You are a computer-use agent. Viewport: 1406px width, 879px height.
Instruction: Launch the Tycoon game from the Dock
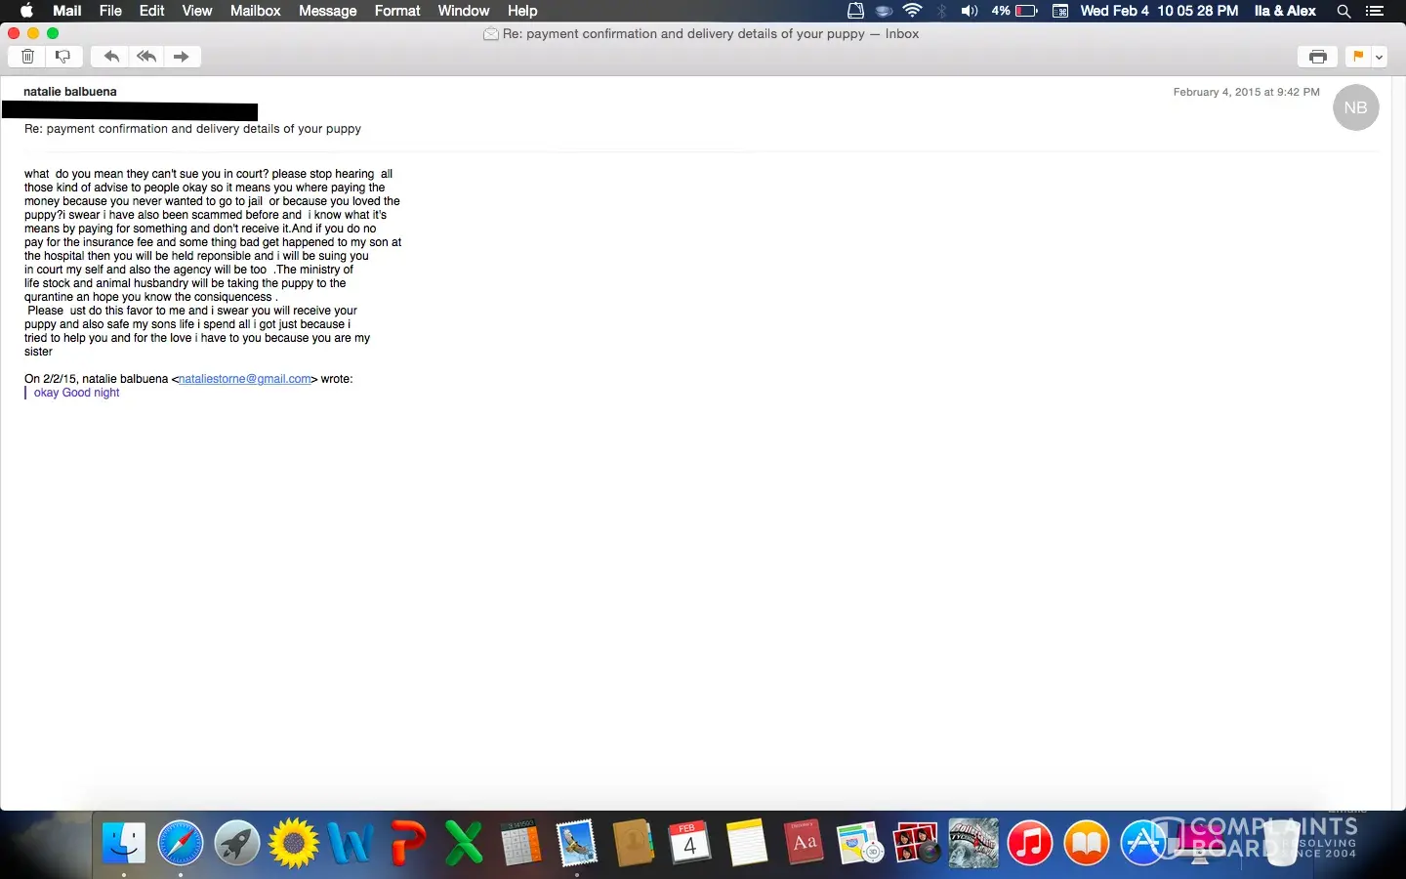click(x=973, y=843)
